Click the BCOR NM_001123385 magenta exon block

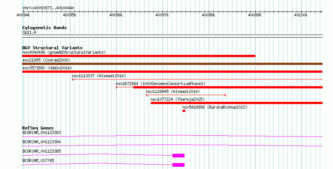(x=178, y=156)
